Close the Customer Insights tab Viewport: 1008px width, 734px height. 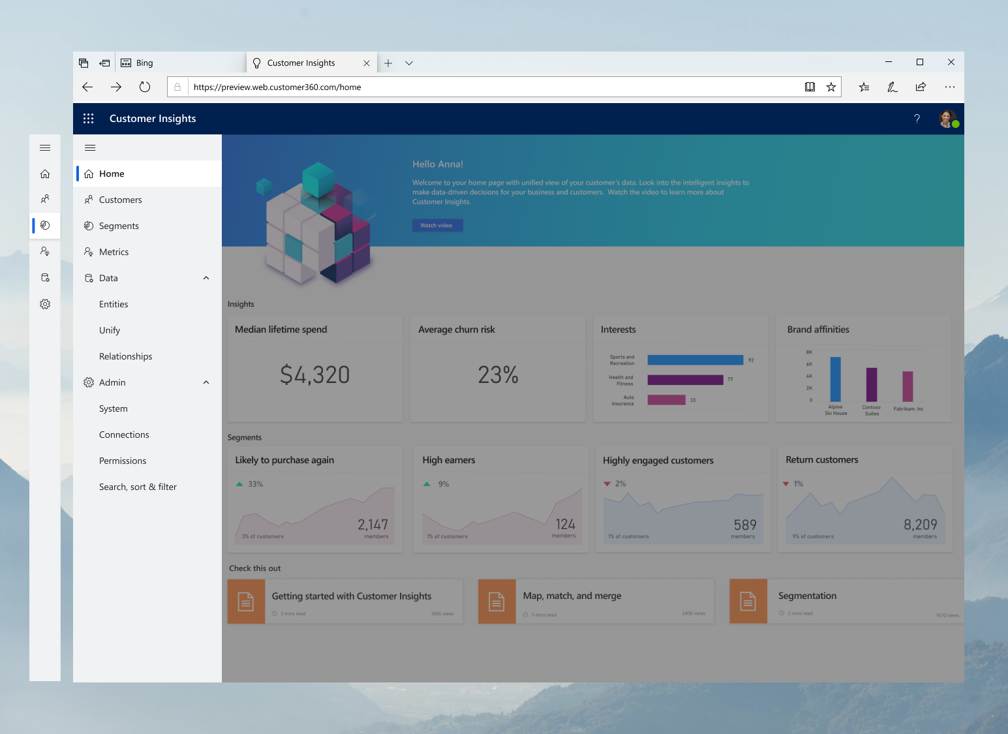367,63
